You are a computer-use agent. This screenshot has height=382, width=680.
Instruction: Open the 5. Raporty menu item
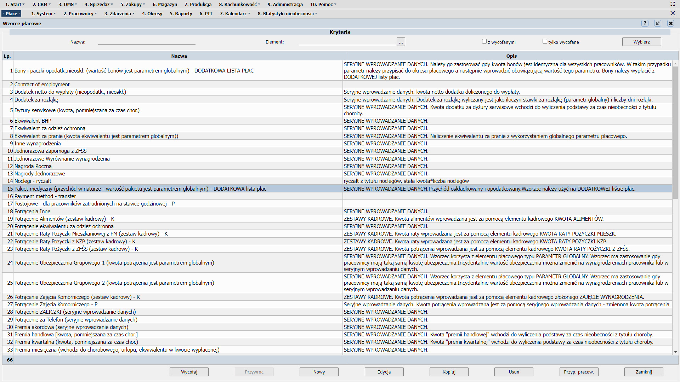181,13
